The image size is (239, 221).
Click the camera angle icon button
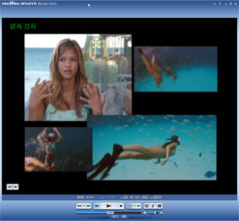coord(159,206)
